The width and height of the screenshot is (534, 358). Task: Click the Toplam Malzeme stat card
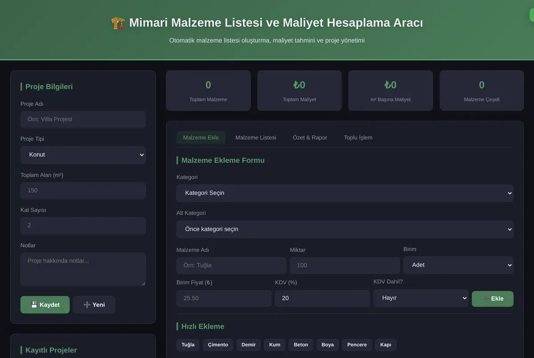click(208, 91)
